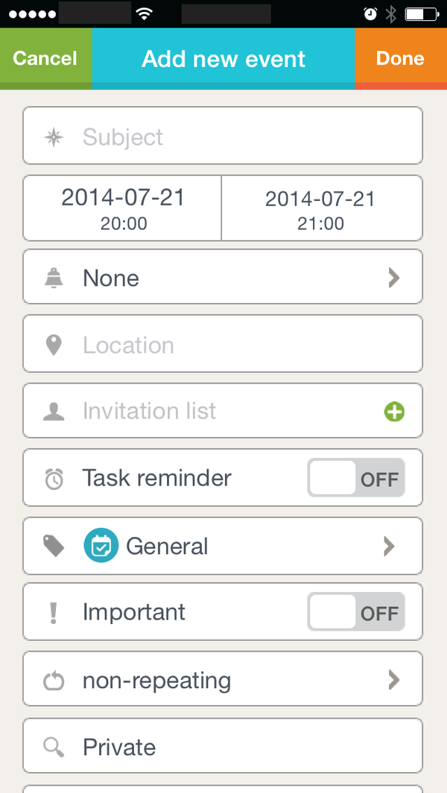
Task: Cancel adding the new event
Action: coord(45,59)
